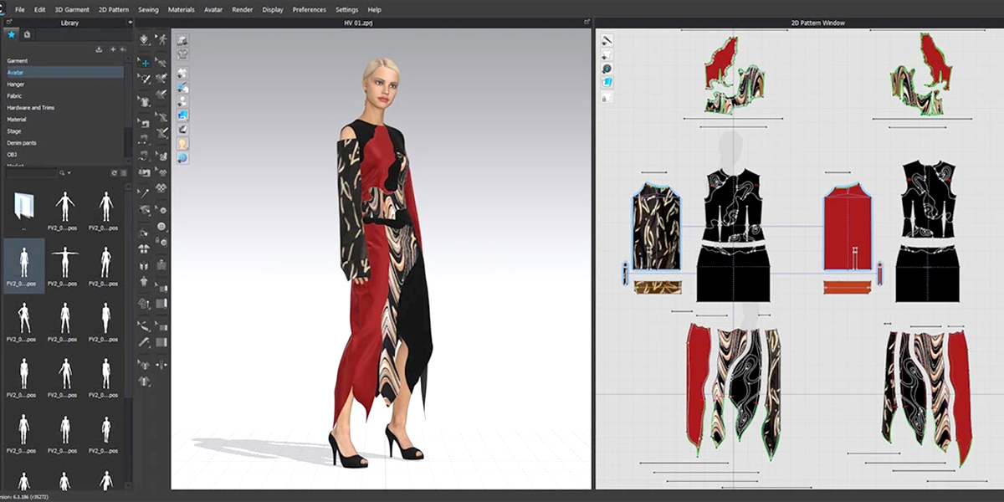Toggle the blue textured surface display in 3D view

182,115
